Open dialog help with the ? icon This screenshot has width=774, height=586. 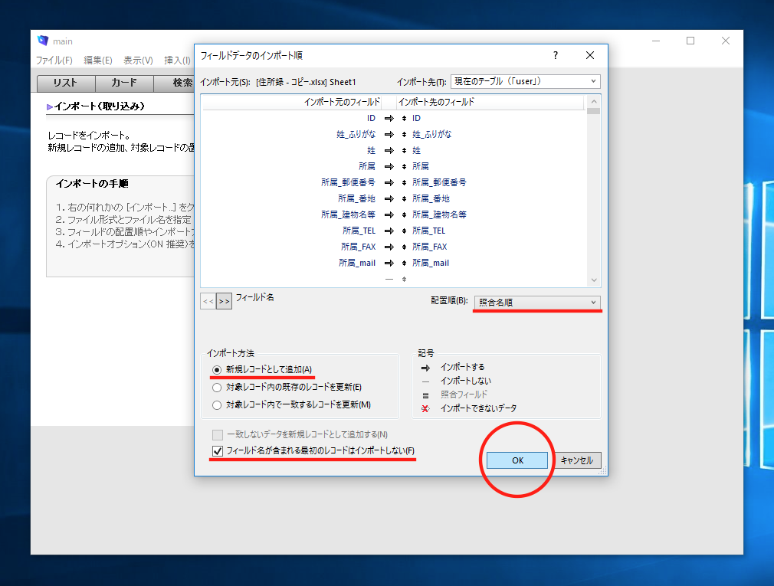556,55
